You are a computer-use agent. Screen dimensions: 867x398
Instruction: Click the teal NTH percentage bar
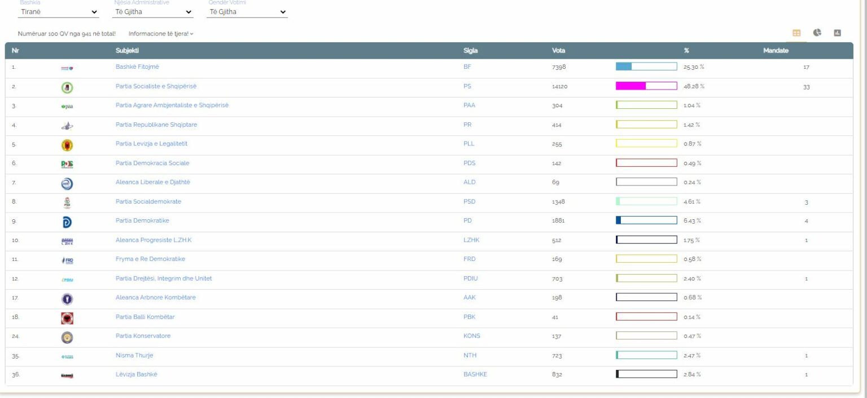[x=646, y=355]
